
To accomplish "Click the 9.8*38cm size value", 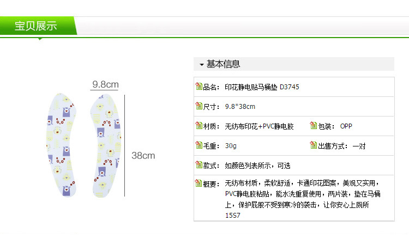I will 240,107.
